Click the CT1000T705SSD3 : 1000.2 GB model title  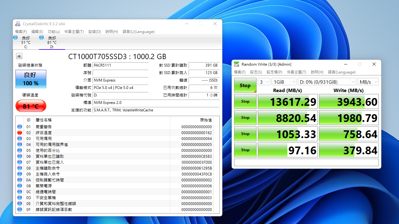pyautogui.click(x=117, y=57)
